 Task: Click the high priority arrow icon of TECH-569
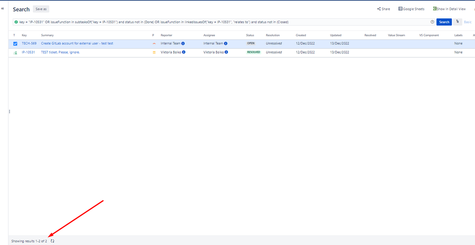pyautogui.click(x=154, y=44)
